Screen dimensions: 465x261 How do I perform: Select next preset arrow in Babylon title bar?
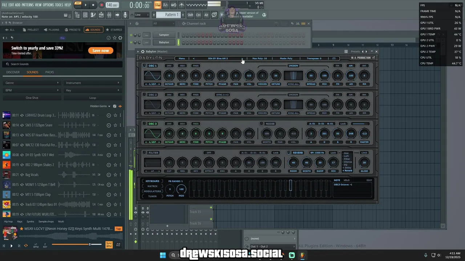pyautogui.click(x=366, y=51)
